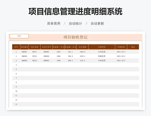Click the 项目编号 column header
This screenshot has width=151, height=116.
coord(24,47)
